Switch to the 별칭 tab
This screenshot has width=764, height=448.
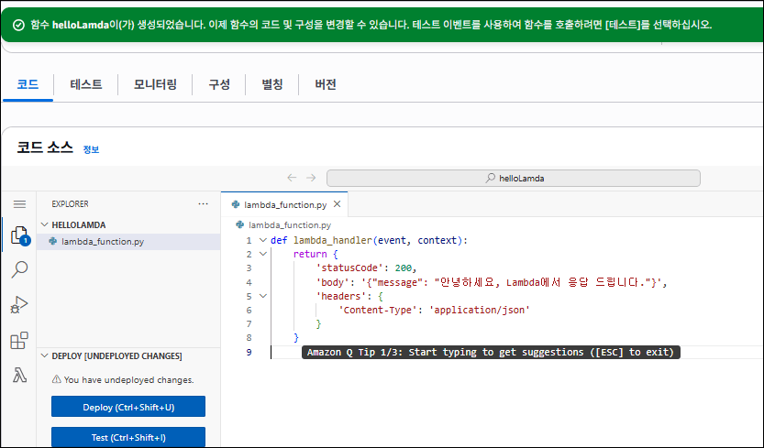pos(272,84)
